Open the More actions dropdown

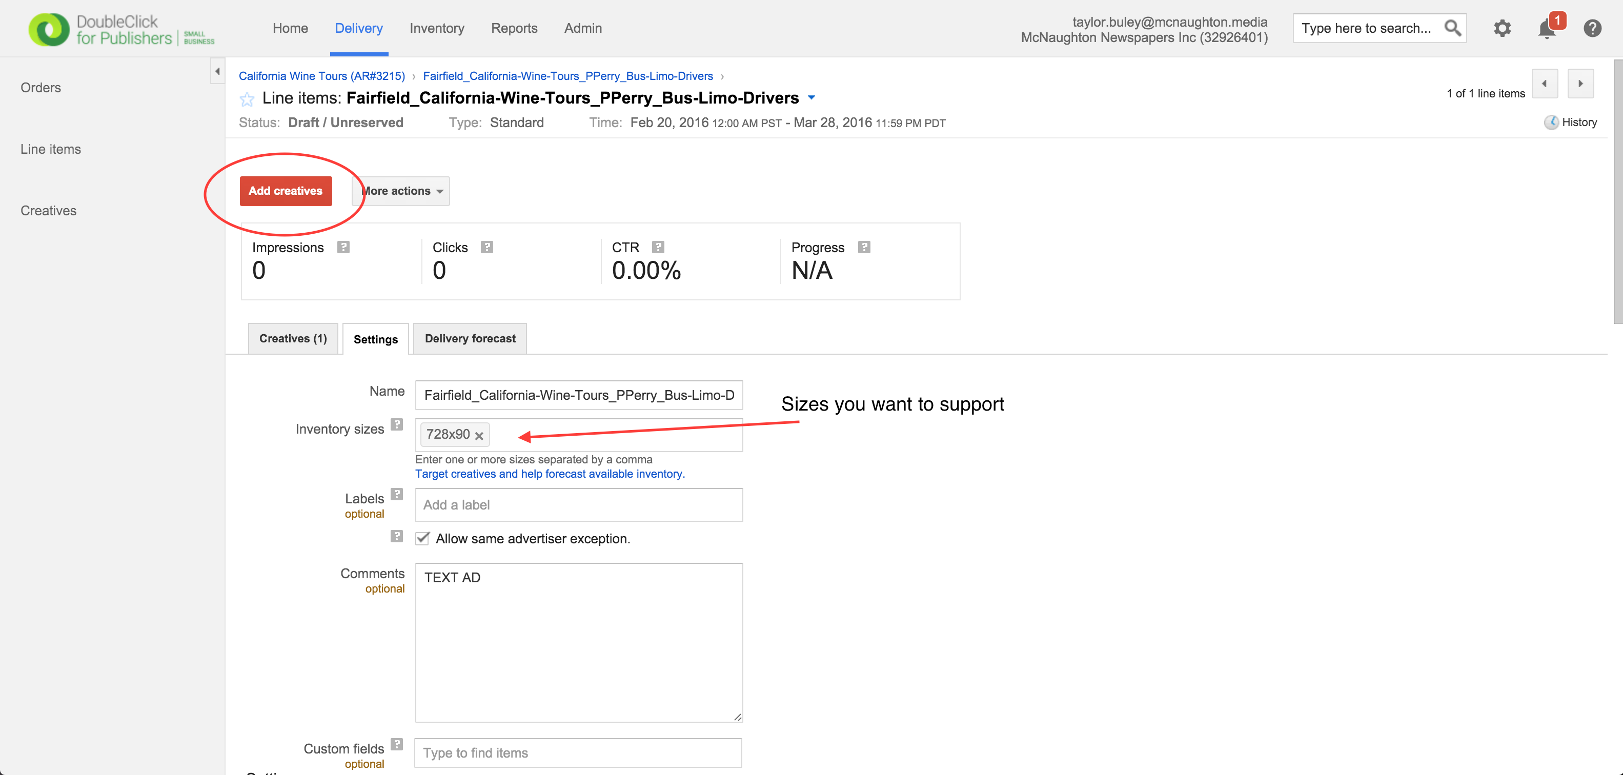click(401, 191)
